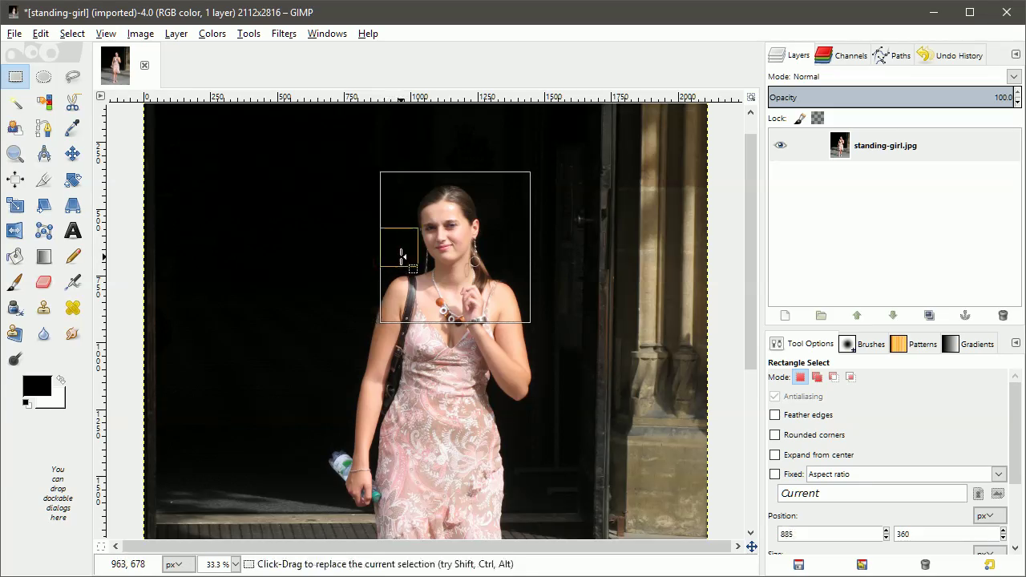Pick the Text tool

(72, 231)
